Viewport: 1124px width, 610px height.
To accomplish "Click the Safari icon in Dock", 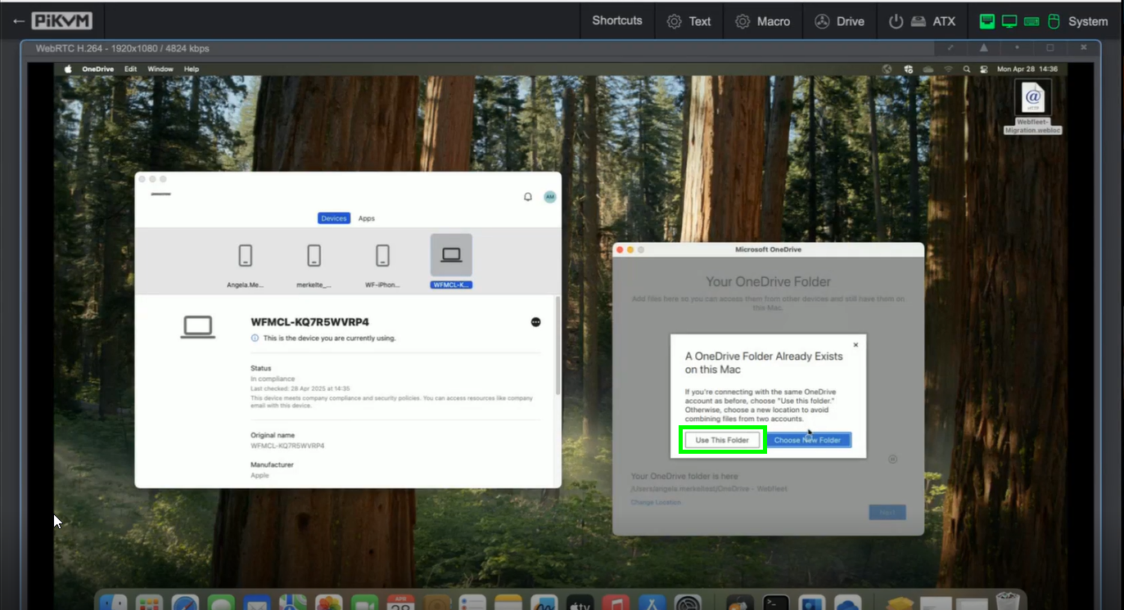I will pos(185,603).
